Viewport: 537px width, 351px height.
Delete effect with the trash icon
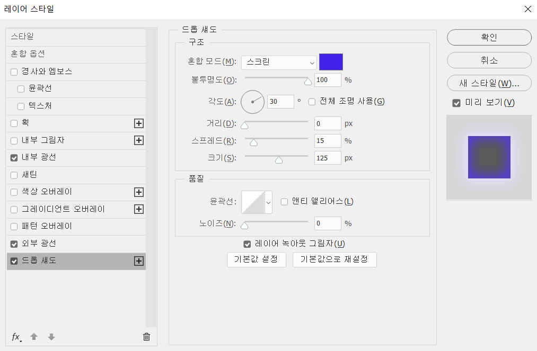(147, 337)
